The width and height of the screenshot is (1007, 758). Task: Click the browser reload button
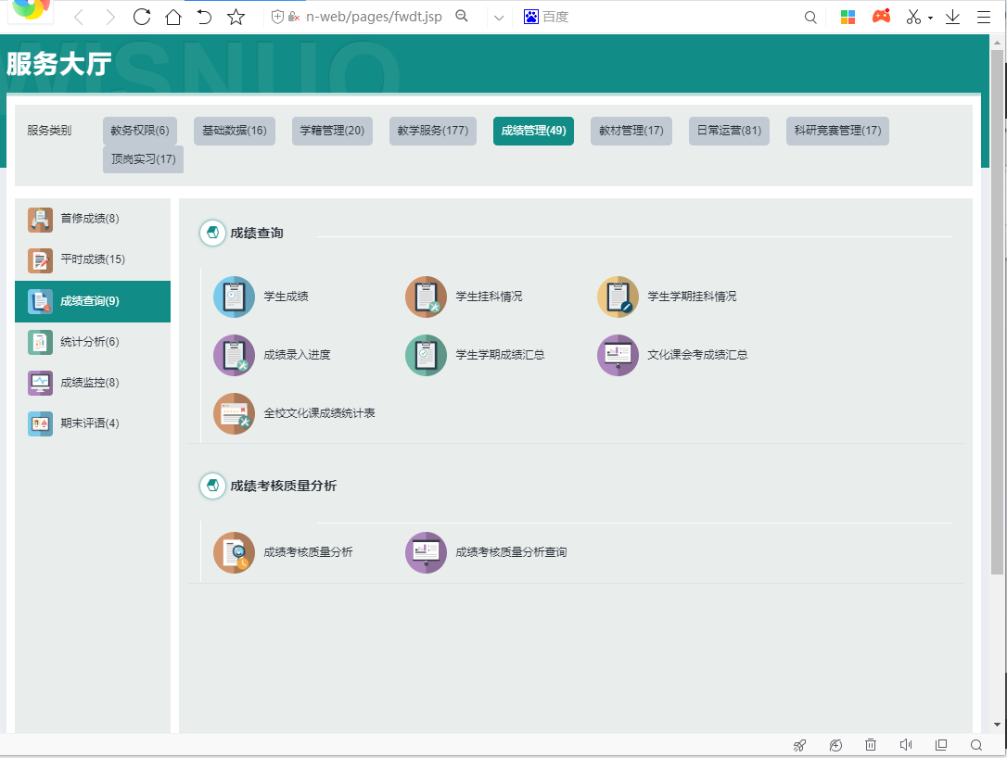142,17
